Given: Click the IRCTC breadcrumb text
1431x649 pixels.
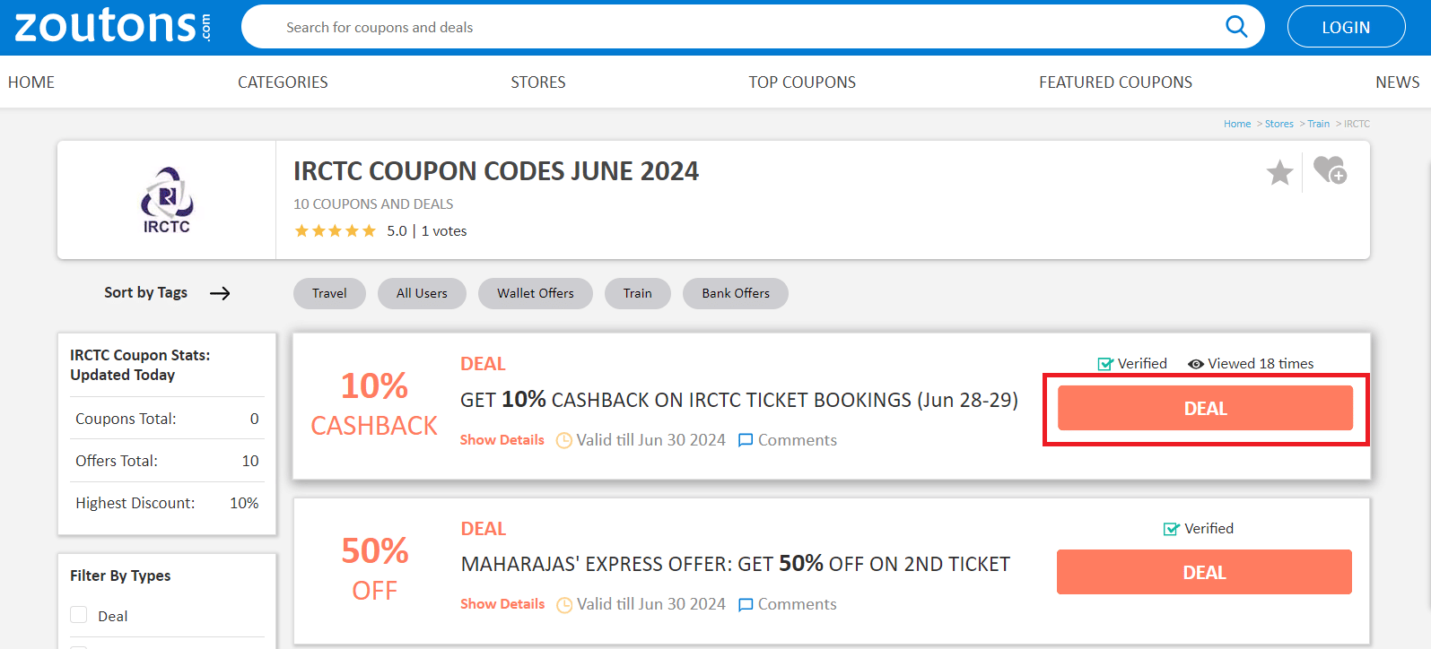Looking at the screenshot, I should (1357, 124).
